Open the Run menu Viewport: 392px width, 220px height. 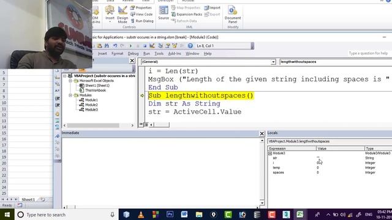[x=146, y=54]
